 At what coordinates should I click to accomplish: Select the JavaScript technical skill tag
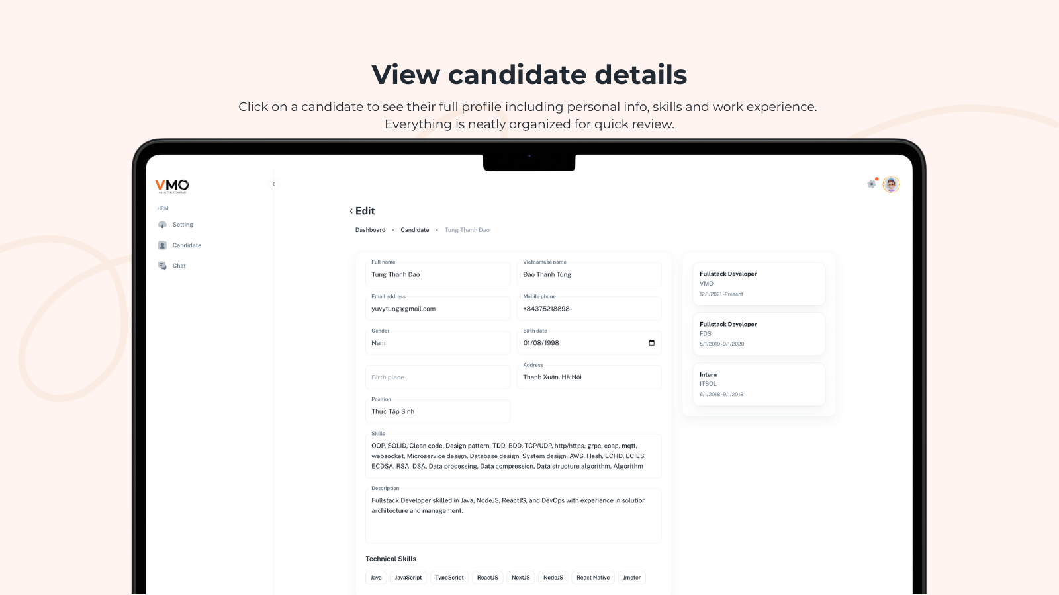coord(408,578)
